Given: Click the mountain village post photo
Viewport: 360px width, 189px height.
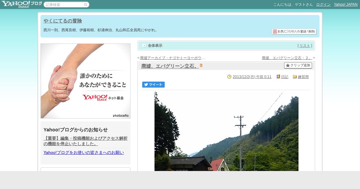Looking at the screenshot, I should [226, 131].
